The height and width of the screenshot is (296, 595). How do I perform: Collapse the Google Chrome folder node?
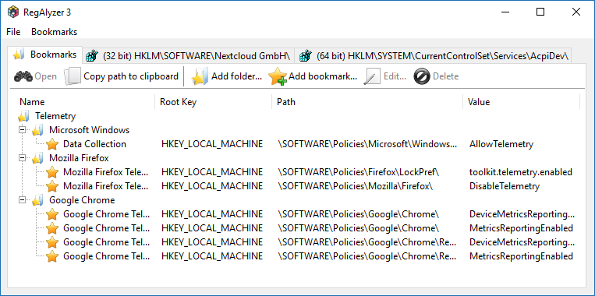pyautogui.click(x=23, y=200)
